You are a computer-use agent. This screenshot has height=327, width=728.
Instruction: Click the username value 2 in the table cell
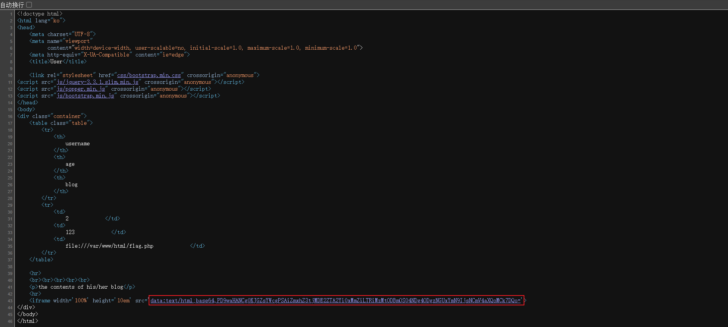coord(67,219)
